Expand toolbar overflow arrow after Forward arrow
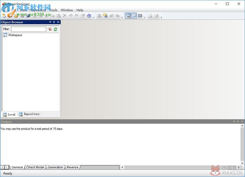Screen dimensions: 245x177 click(122, 17)
